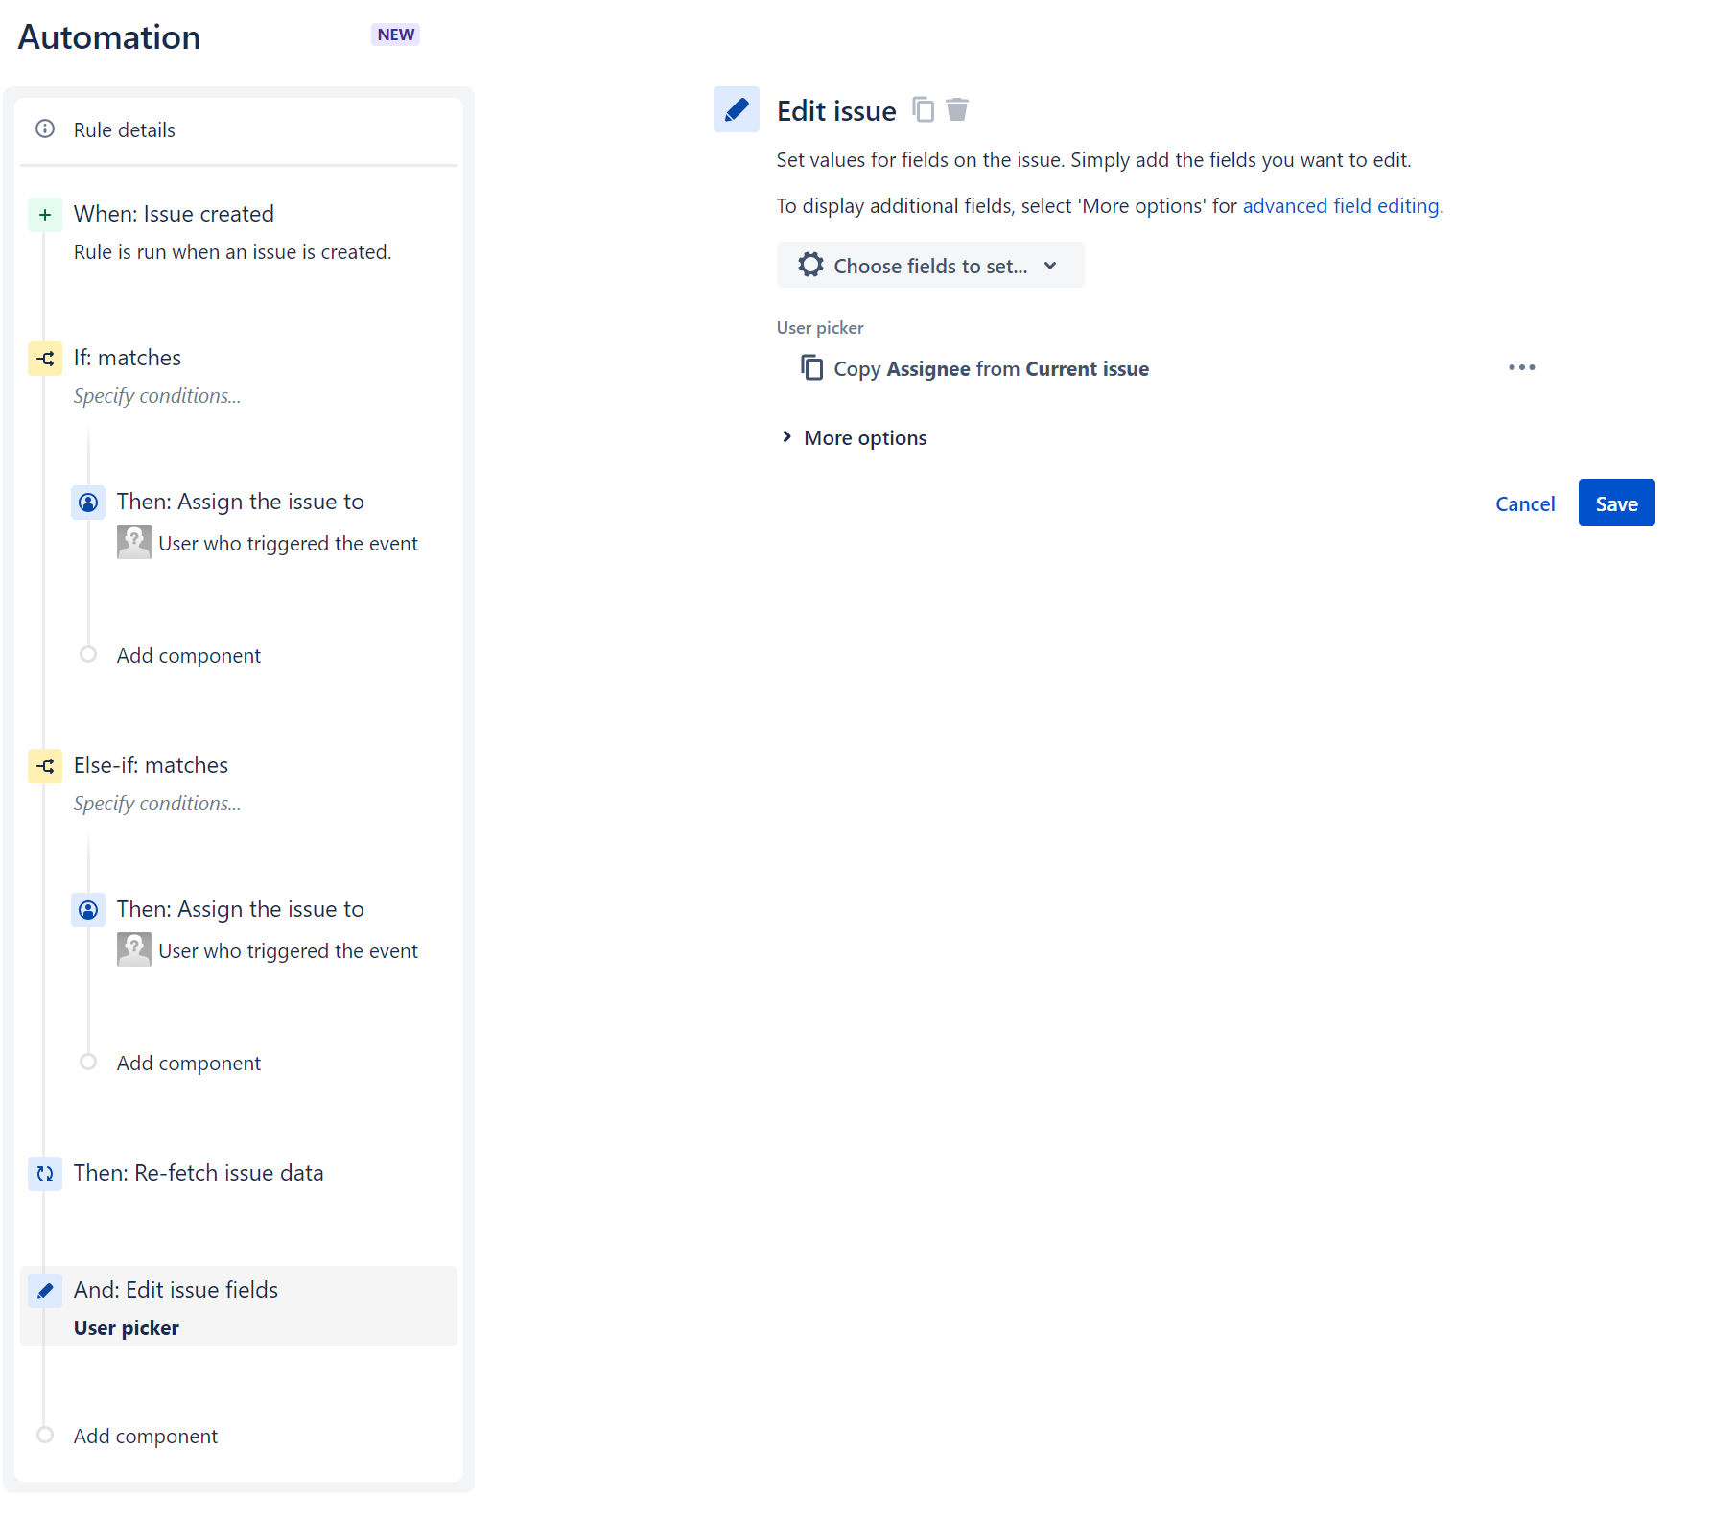Click the pencil icon for Edit issue fields
Screen dimensions: 1735x1520
45,1291
